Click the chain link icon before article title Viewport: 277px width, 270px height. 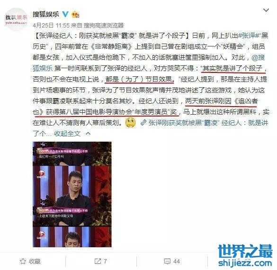point(143,123)
